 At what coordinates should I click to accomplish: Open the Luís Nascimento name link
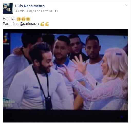point(30,6)
